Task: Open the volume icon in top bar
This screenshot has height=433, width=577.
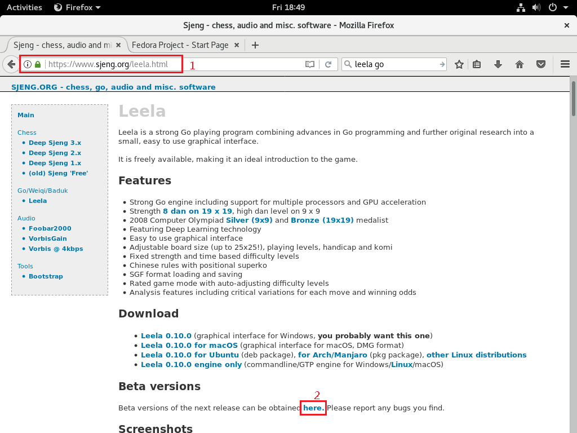Action: coord(536,7)
